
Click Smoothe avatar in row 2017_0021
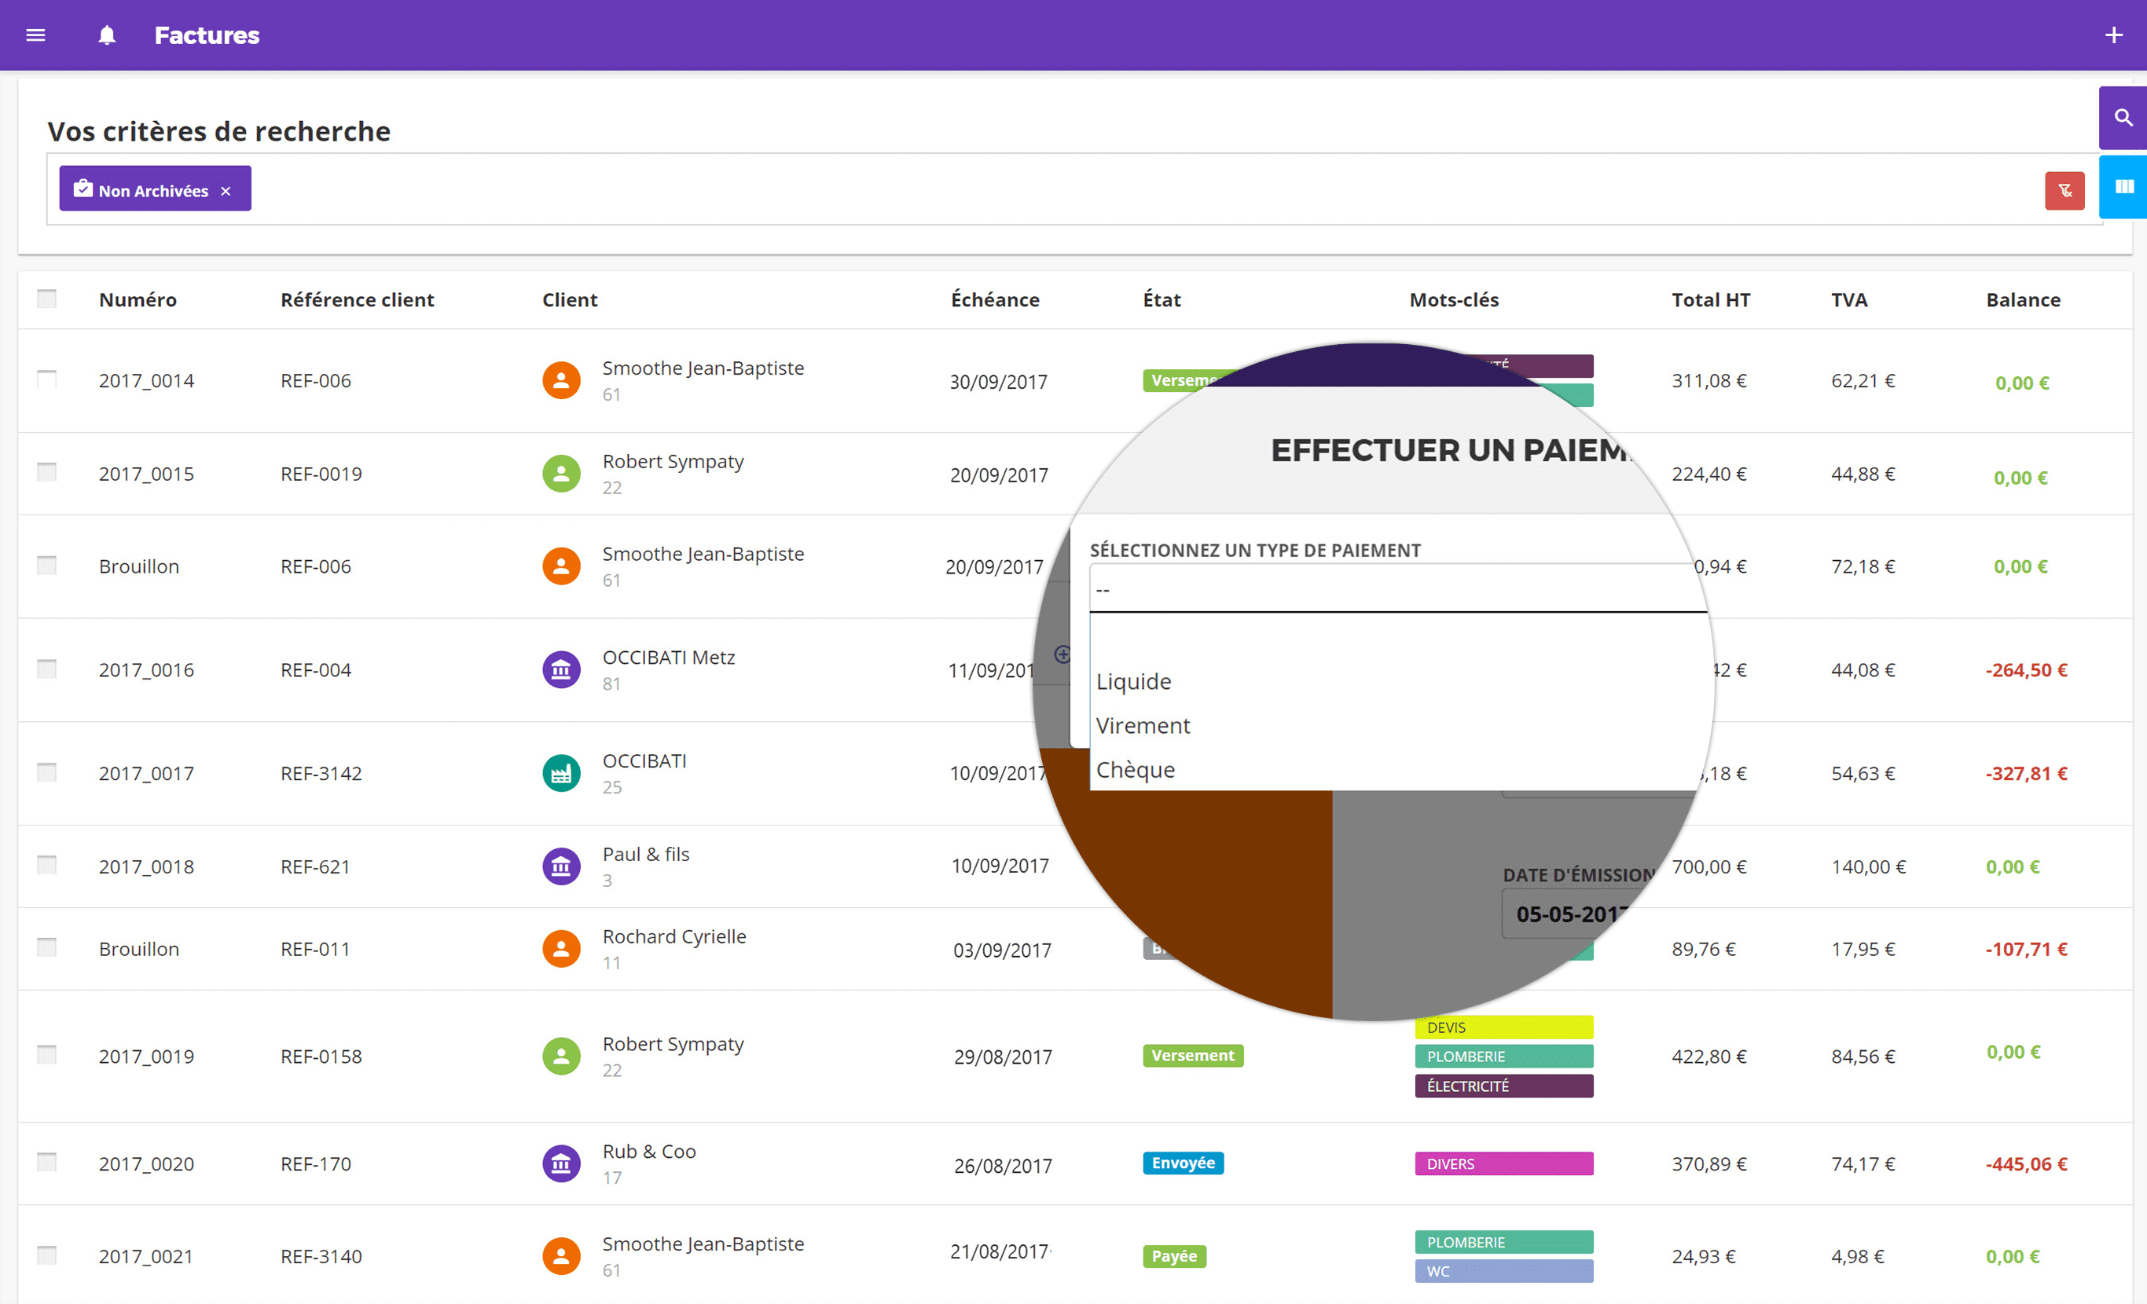[561, 1256]
